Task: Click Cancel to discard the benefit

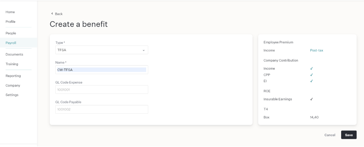Action: click(330, 135)
